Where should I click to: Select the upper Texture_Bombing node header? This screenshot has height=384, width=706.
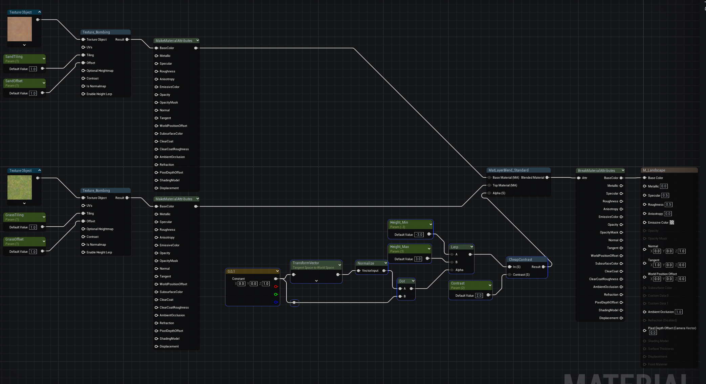(96, 32)
